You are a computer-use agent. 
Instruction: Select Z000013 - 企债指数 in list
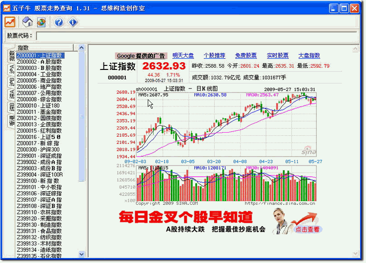(39, 125)
